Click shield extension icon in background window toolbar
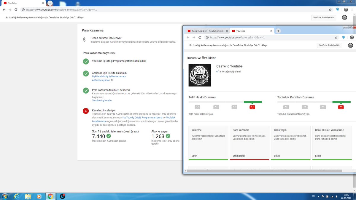This screenshot has width=356, height=200. pyautogui.click(x=338, y=10)
